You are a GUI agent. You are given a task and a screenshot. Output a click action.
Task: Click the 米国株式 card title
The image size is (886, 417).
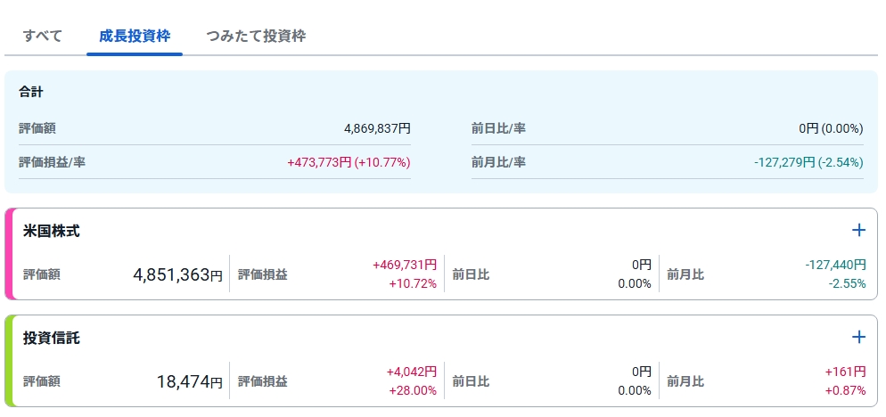pos(52,232)
